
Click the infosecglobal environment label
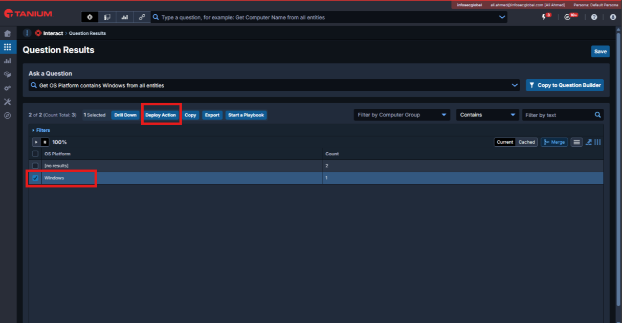tap(469, 5)
